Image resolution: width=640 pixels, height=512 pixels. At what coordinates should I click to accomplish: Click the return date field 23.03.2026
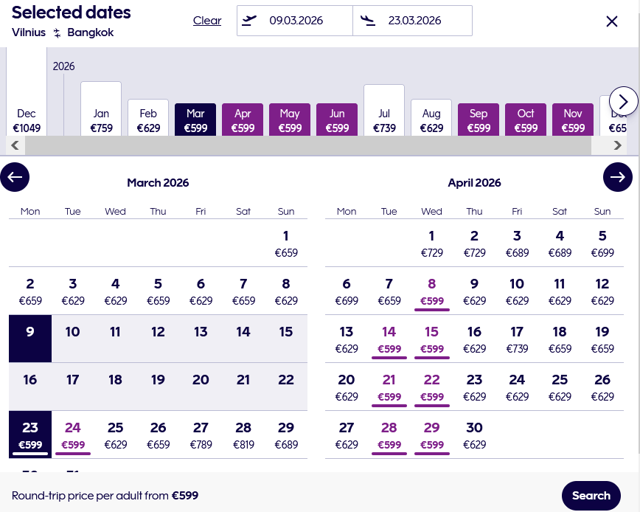tap(415, 21)
